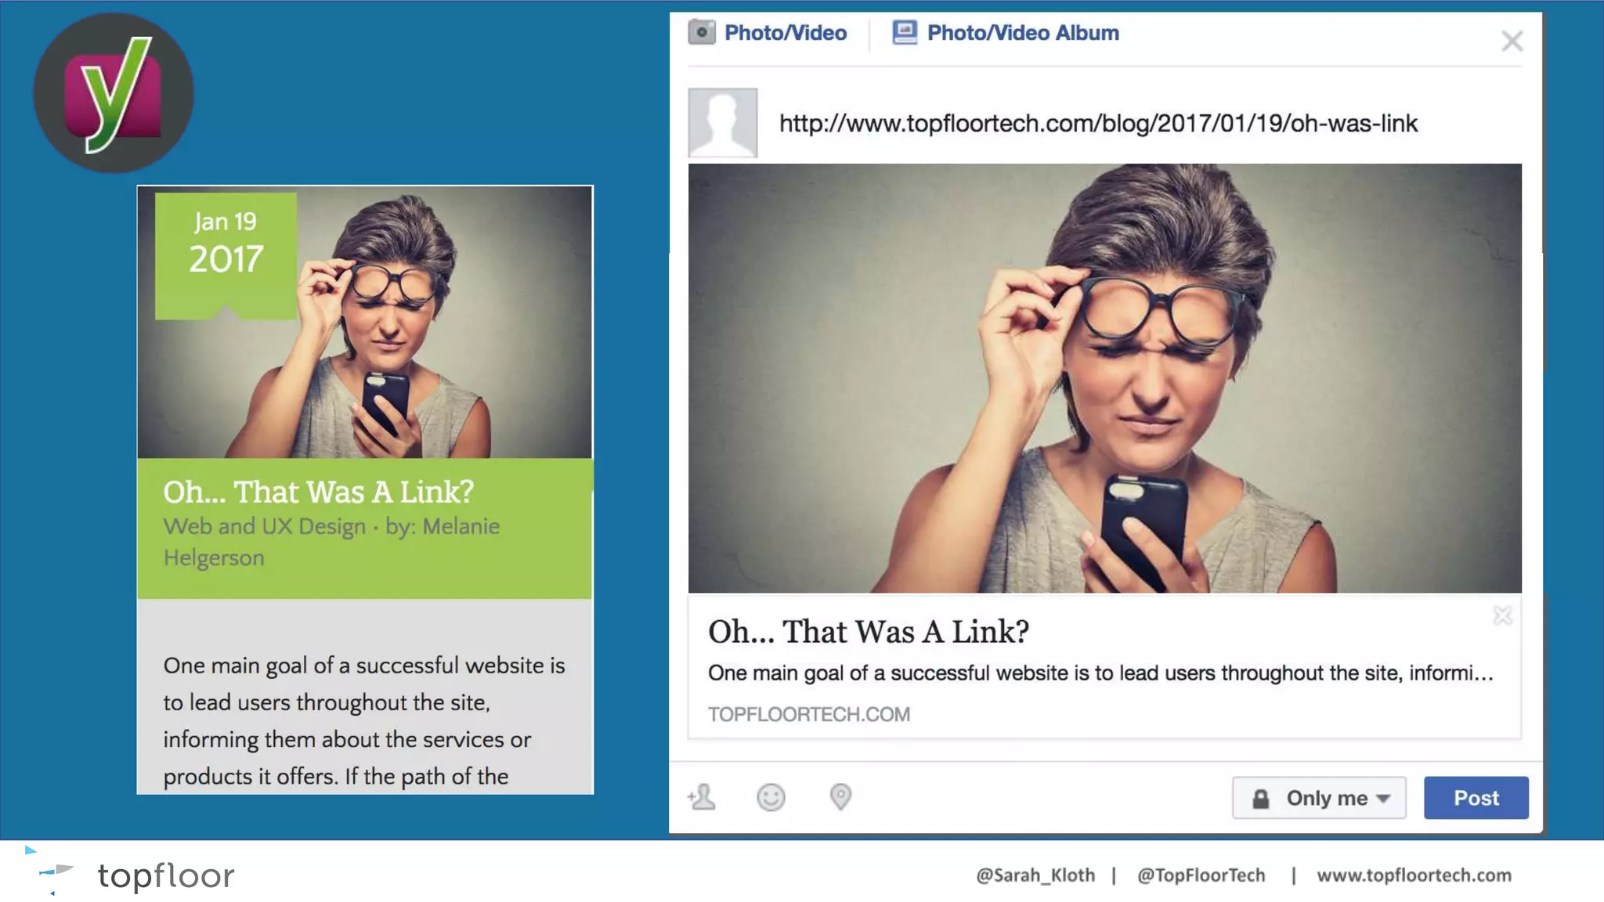The width and height of the screenshot is (1604, 902).
Task: Tag people with the add-person icon
Action: pos(702,797)
